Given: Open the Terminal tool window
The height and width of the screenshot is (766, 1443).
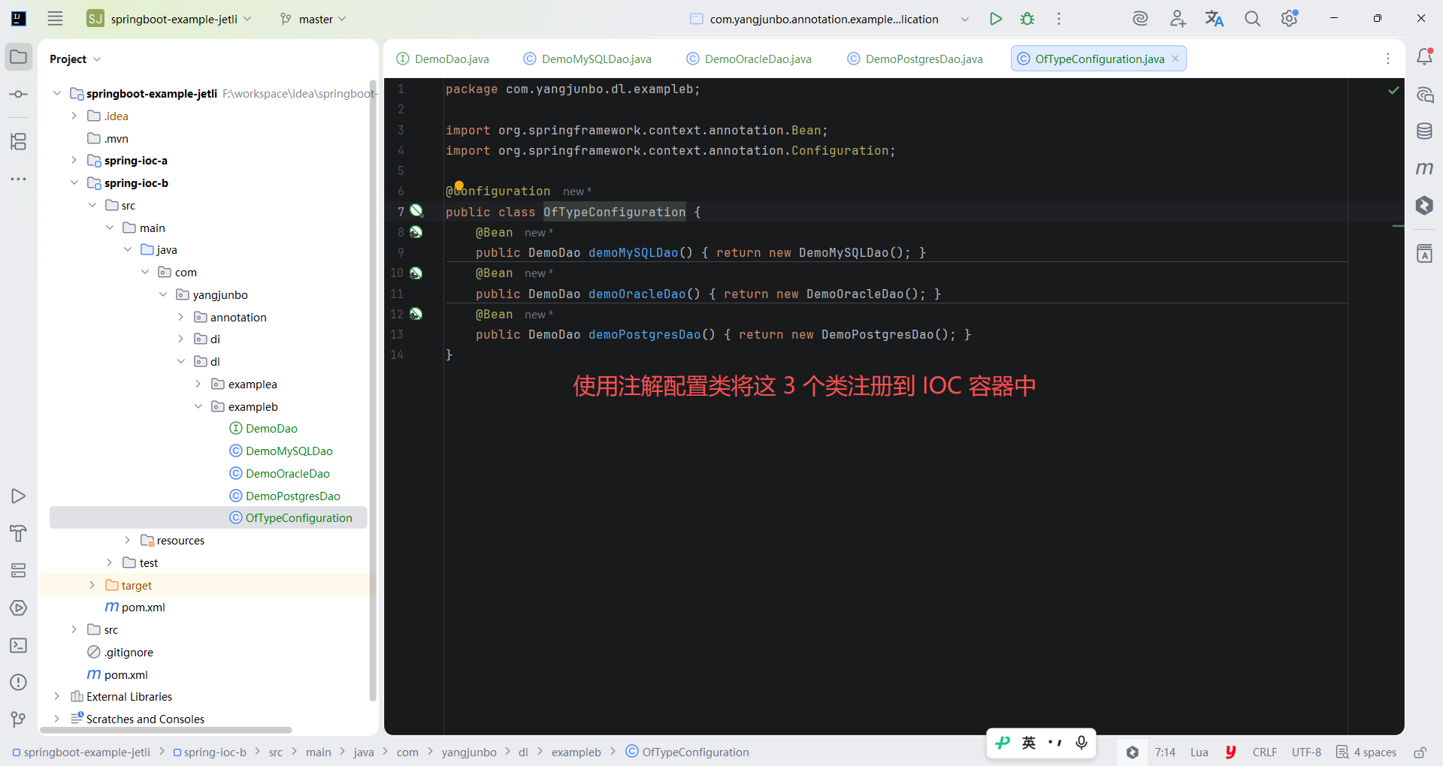Looking at the screenshot, I should click(19, 645).
